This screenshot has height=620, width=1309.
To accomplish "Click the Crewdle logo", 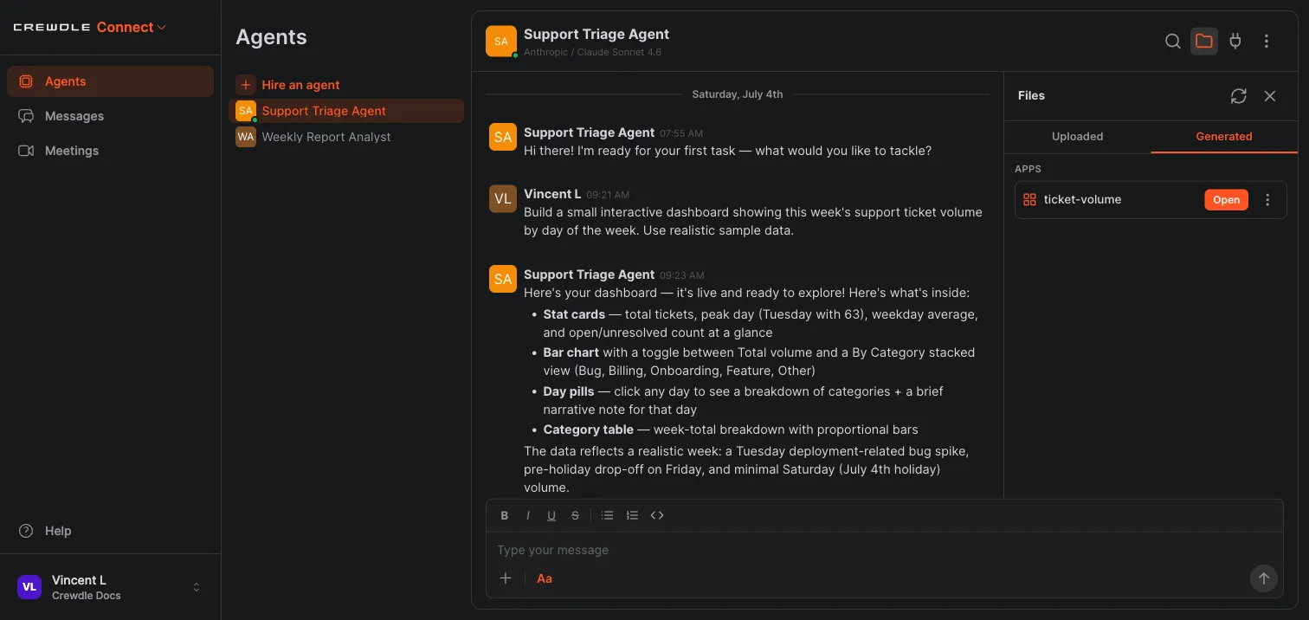I will point(52,27).
